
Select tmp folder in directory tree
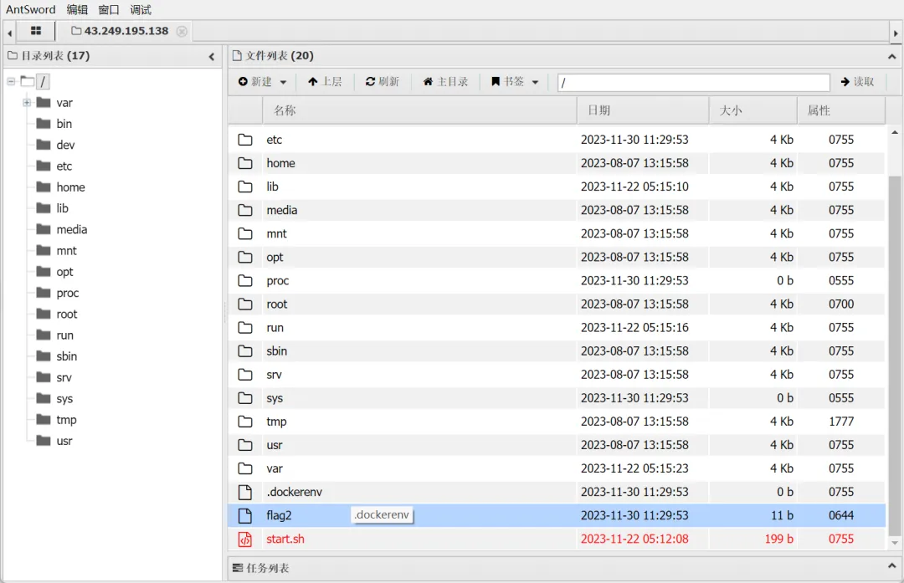click(x=66, y=420)
